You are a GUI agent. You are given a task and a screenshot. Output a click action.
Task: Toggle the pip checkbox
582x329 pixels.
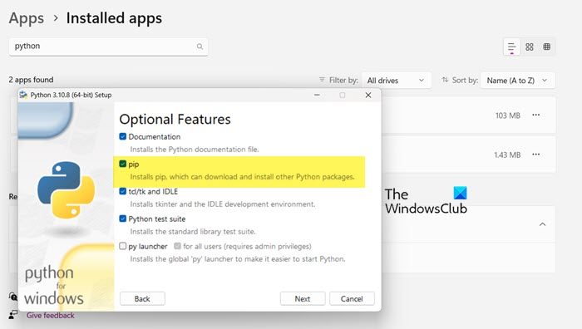pos(123,164)
